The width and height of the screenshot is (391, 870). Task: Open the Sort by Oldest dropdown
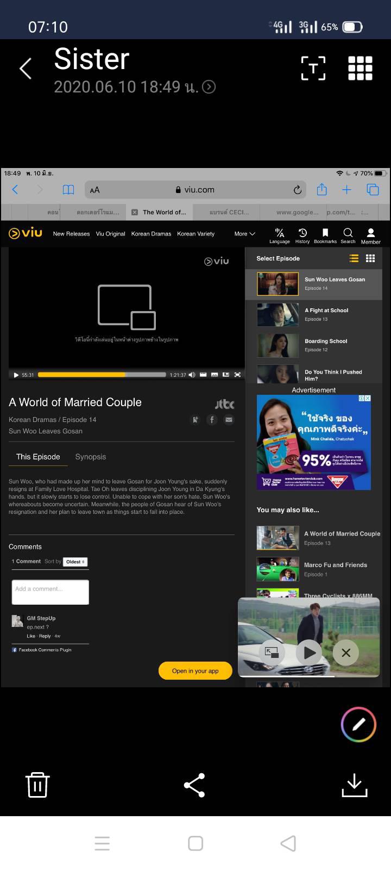[x=75, y=562]
